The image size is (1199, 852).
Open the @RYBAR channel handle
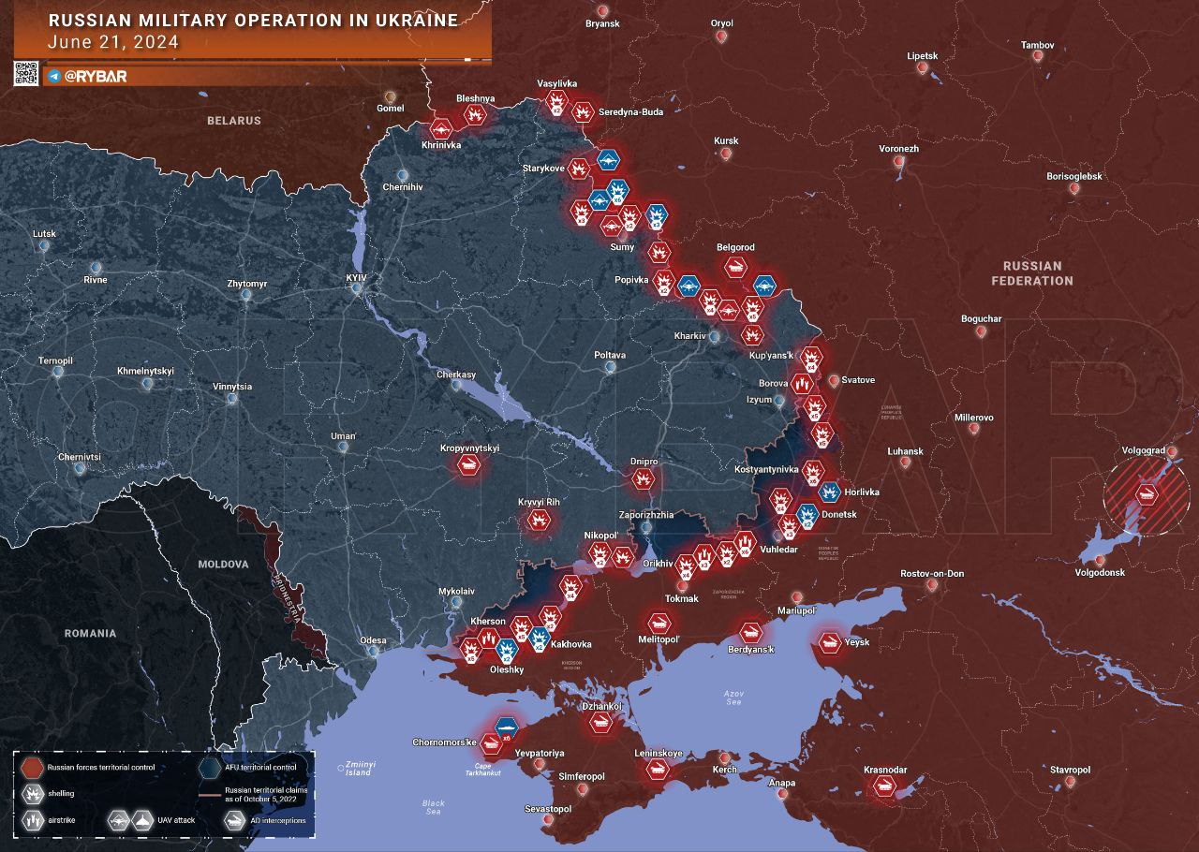pyautogui.click(x=96, y=77)
